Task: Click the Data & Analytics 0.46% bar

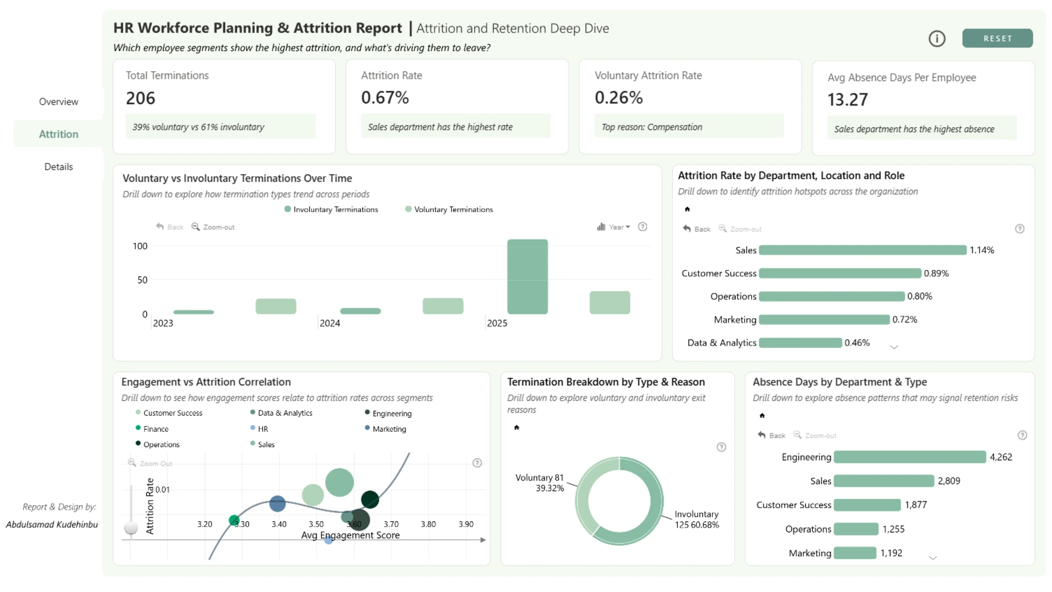Action: 801,343
